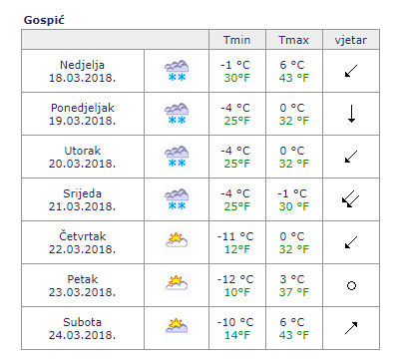Click the snow cloud icon for Ponedjeljak
Viewport: 396px width, 362px height.
pos(177,114)
